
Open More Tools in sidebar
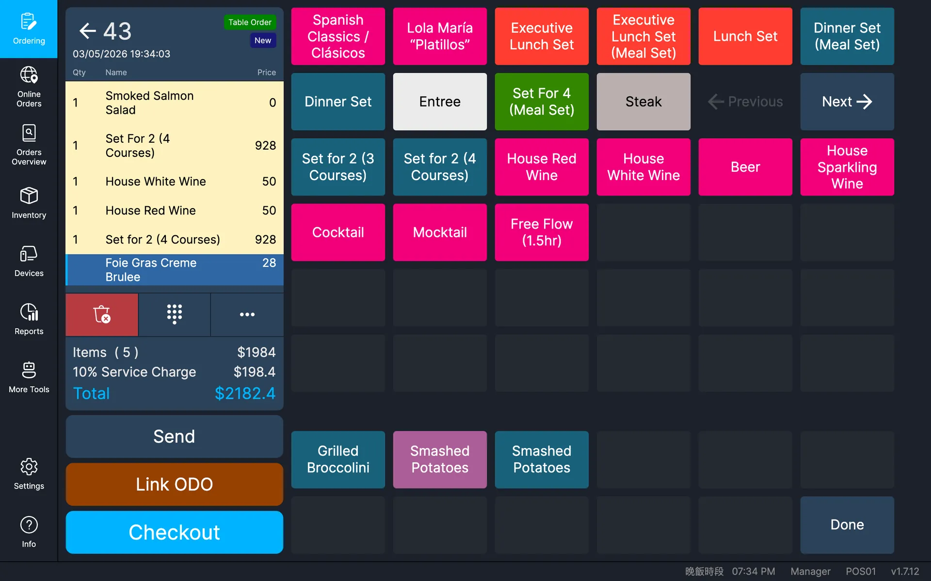click(x=29, y=377)
